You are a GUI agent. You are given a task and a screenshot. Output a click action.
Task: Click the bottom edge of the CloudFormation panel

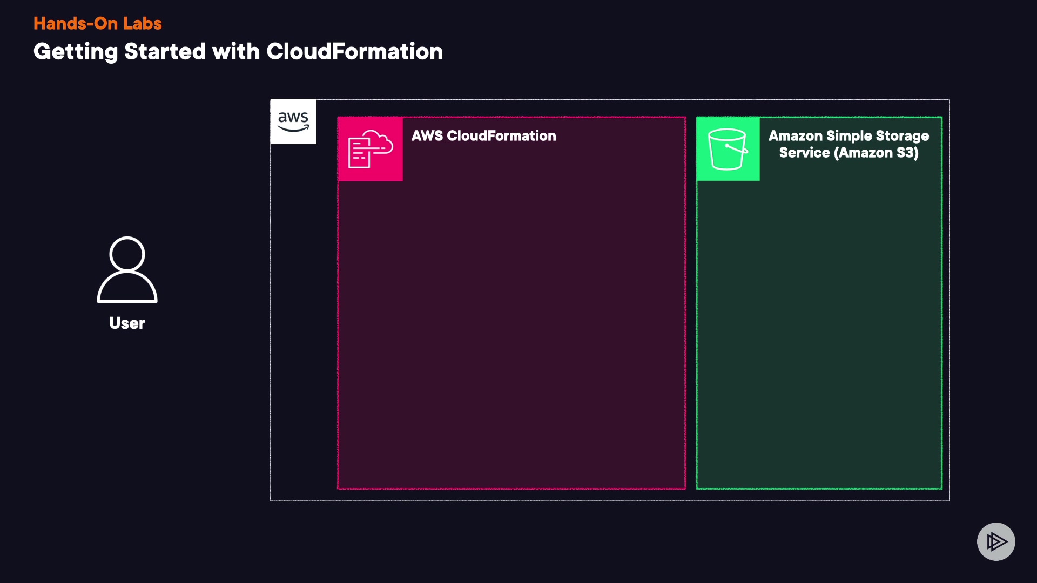tap(511, 489)
